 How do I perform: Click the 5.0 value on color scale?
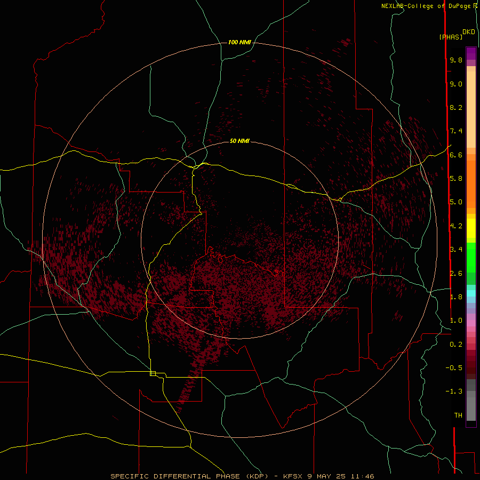456,202
